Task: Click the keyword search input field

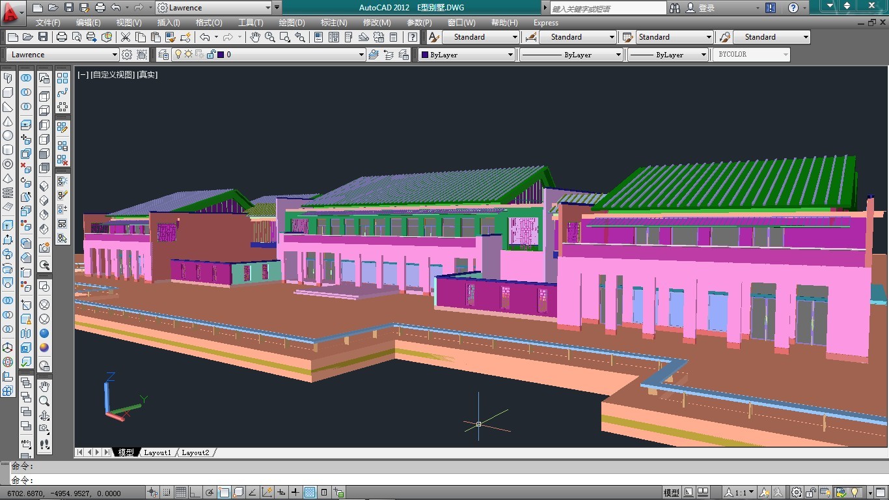Action: pos(608,8)
